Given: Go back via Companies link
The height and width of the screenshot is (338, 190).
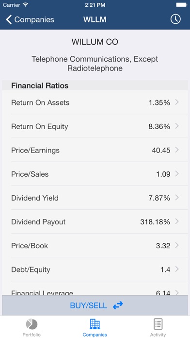Looking at the screenshot, I should (x=30, y=19).
